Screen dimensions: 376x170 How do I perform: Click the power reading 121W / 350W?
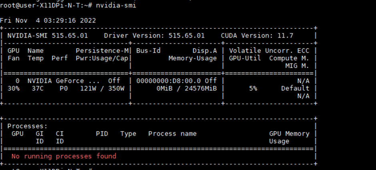tap(102, 88)
